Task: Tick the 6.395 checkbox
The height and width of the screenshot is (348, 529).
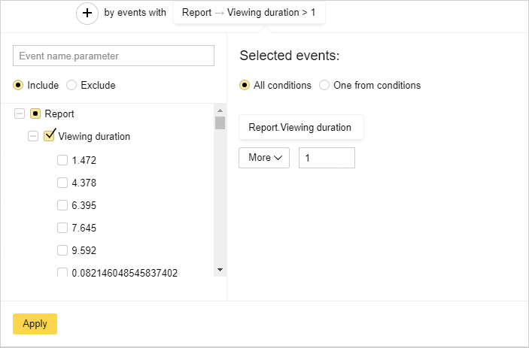Action: point(62,205)
